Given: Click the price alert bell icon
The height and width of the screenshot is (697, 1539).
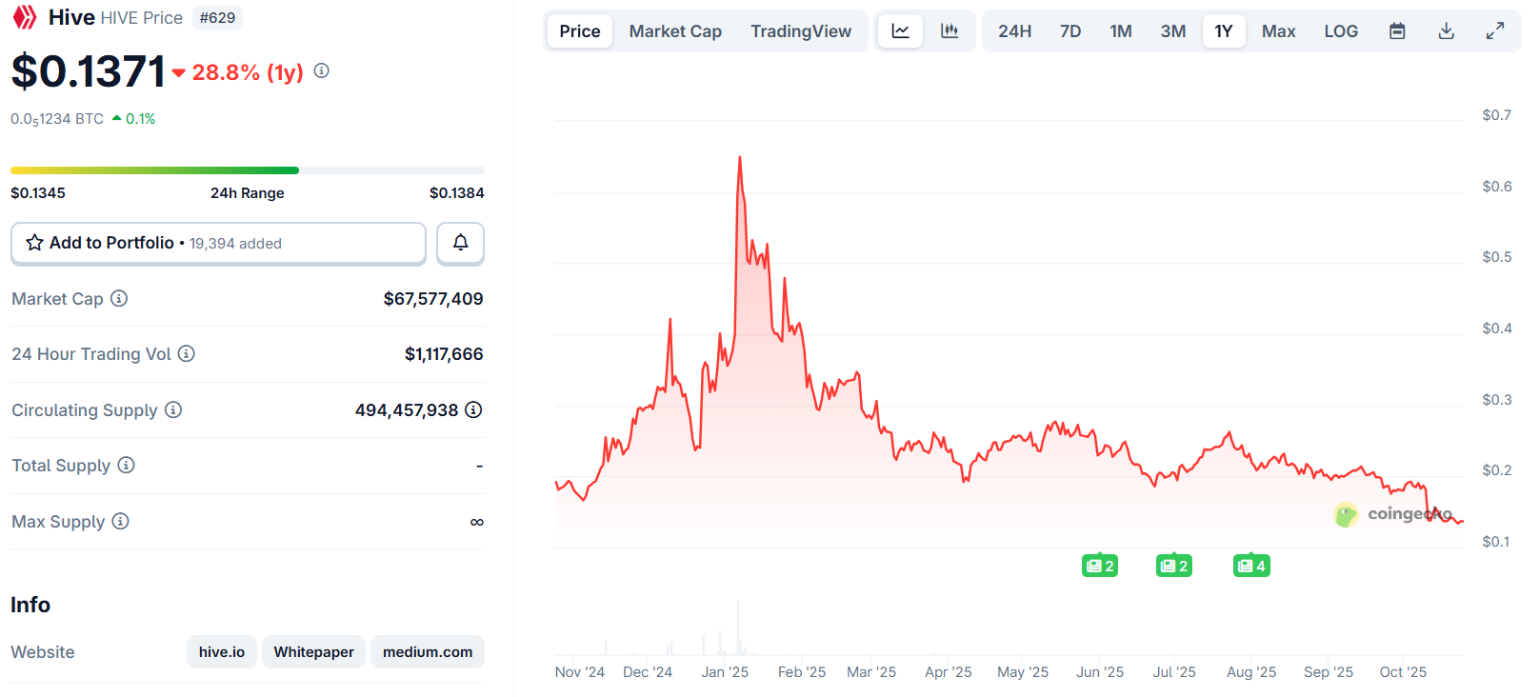Looking at the screenshot, I should pyautogui.click(x=460, y=243).
